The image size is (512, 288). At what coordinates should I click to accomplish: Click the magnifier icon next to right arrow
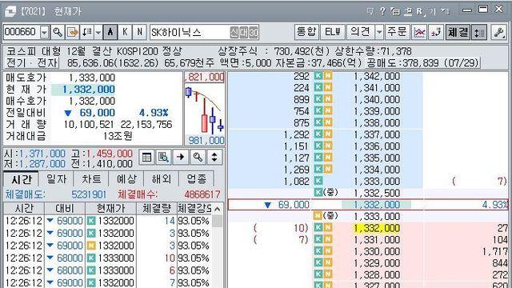(198, 157)
